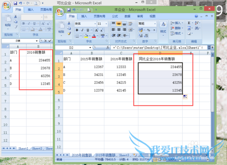This screenshot has width=227, height=165.
Task: Open customize quick access dropdown in 可比企业 window
Action: (x=43, y=3)
